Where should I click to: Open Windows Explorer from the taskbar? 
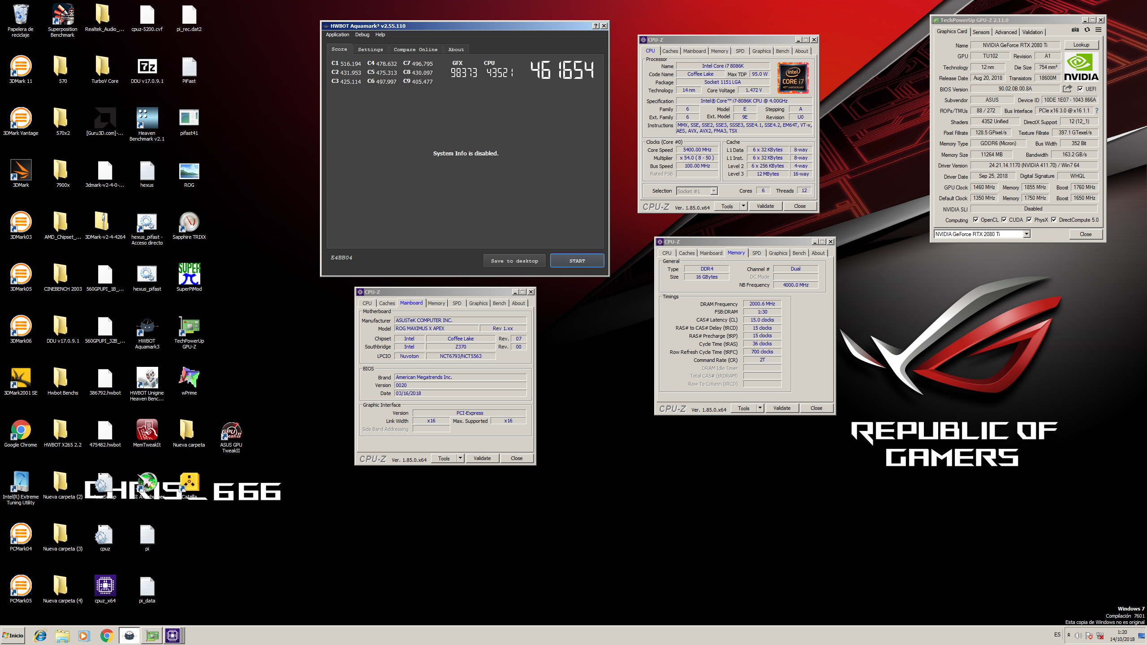coord(62,636)
